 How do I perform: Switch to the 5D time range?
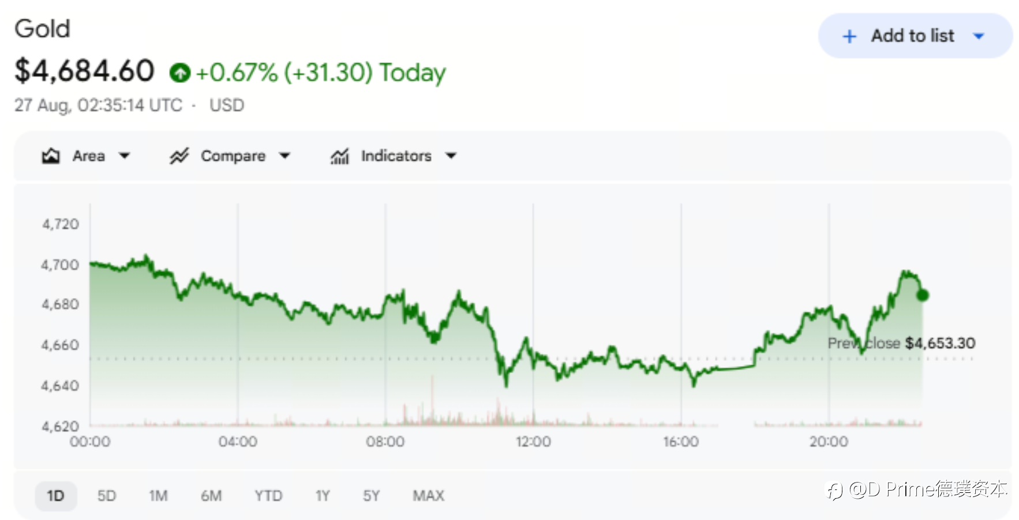coord(107,496)
